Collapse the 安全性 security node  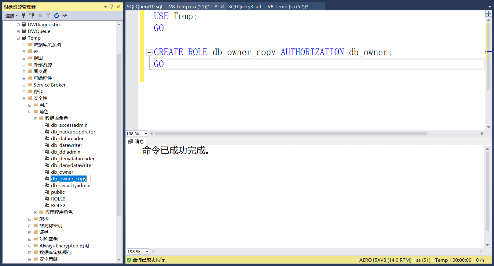(x=24, y=98)
